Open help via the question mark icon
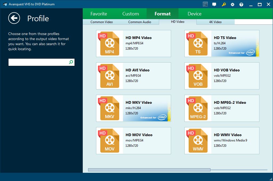273x181 pixels. [x=241, y=4]
